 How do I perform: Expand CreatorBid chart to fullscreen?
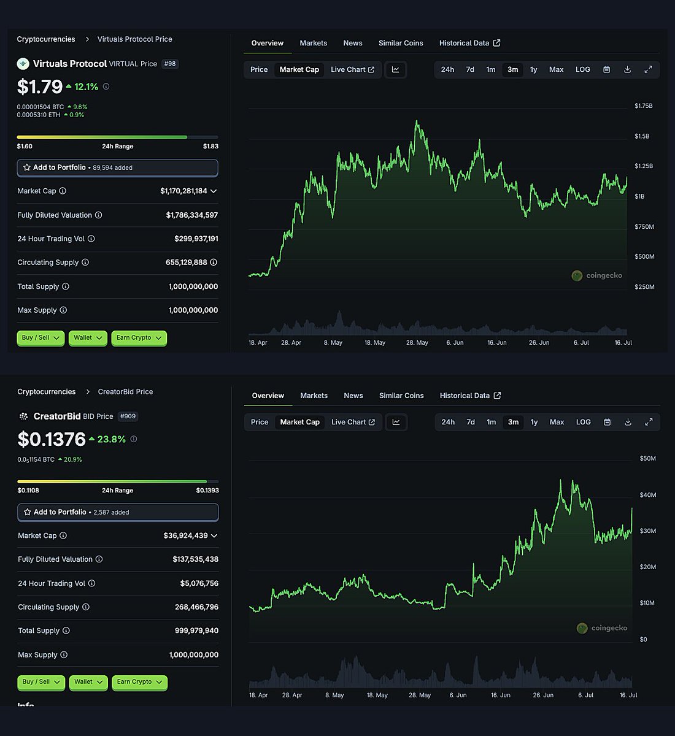click(x=649, y=422)
